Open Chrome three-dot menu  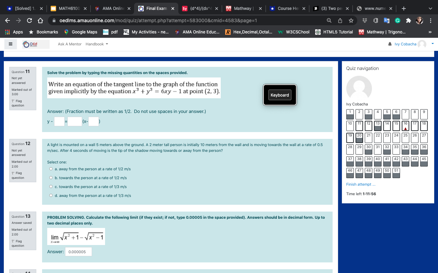[430, 20]
